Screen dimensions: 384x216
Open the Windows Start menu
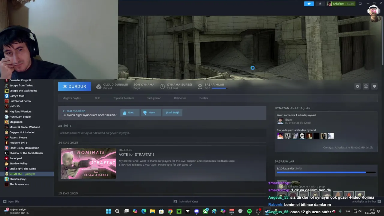tap(108, 211)
